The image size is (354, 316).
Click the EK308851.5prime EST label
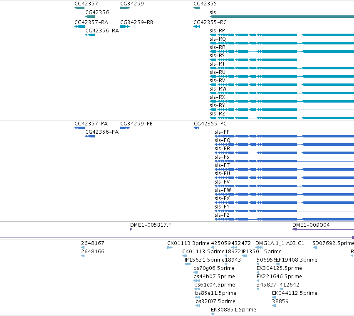[233, 310]
